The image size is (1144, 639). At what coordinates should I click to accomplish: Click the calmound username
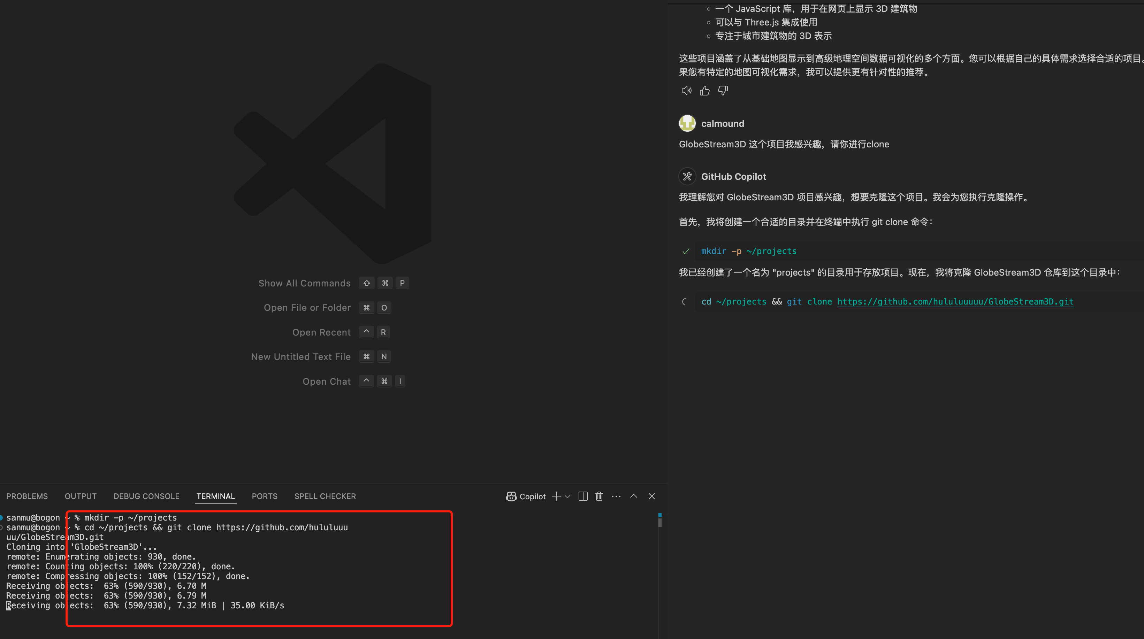click(x=723, y=123)
